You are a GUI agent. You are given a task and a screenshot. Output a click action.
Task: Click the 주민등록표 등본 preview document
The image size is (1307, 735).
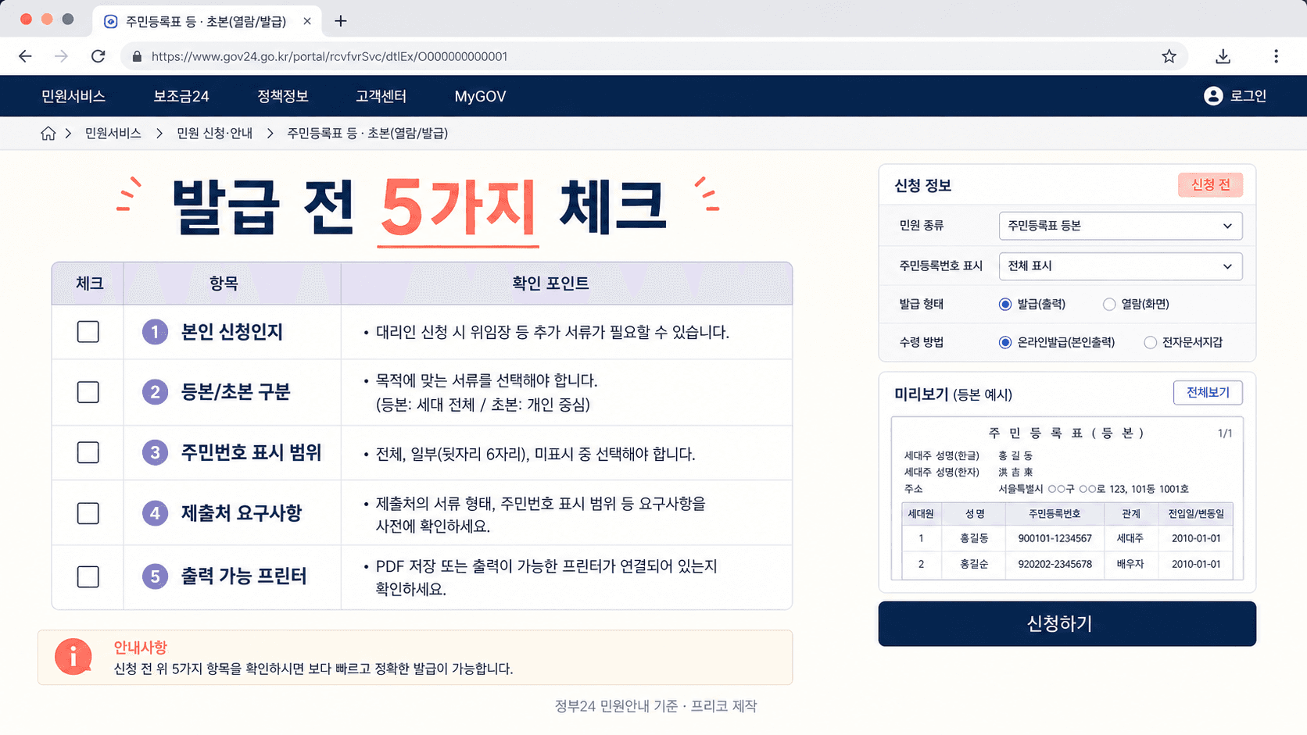[1067, 498]
